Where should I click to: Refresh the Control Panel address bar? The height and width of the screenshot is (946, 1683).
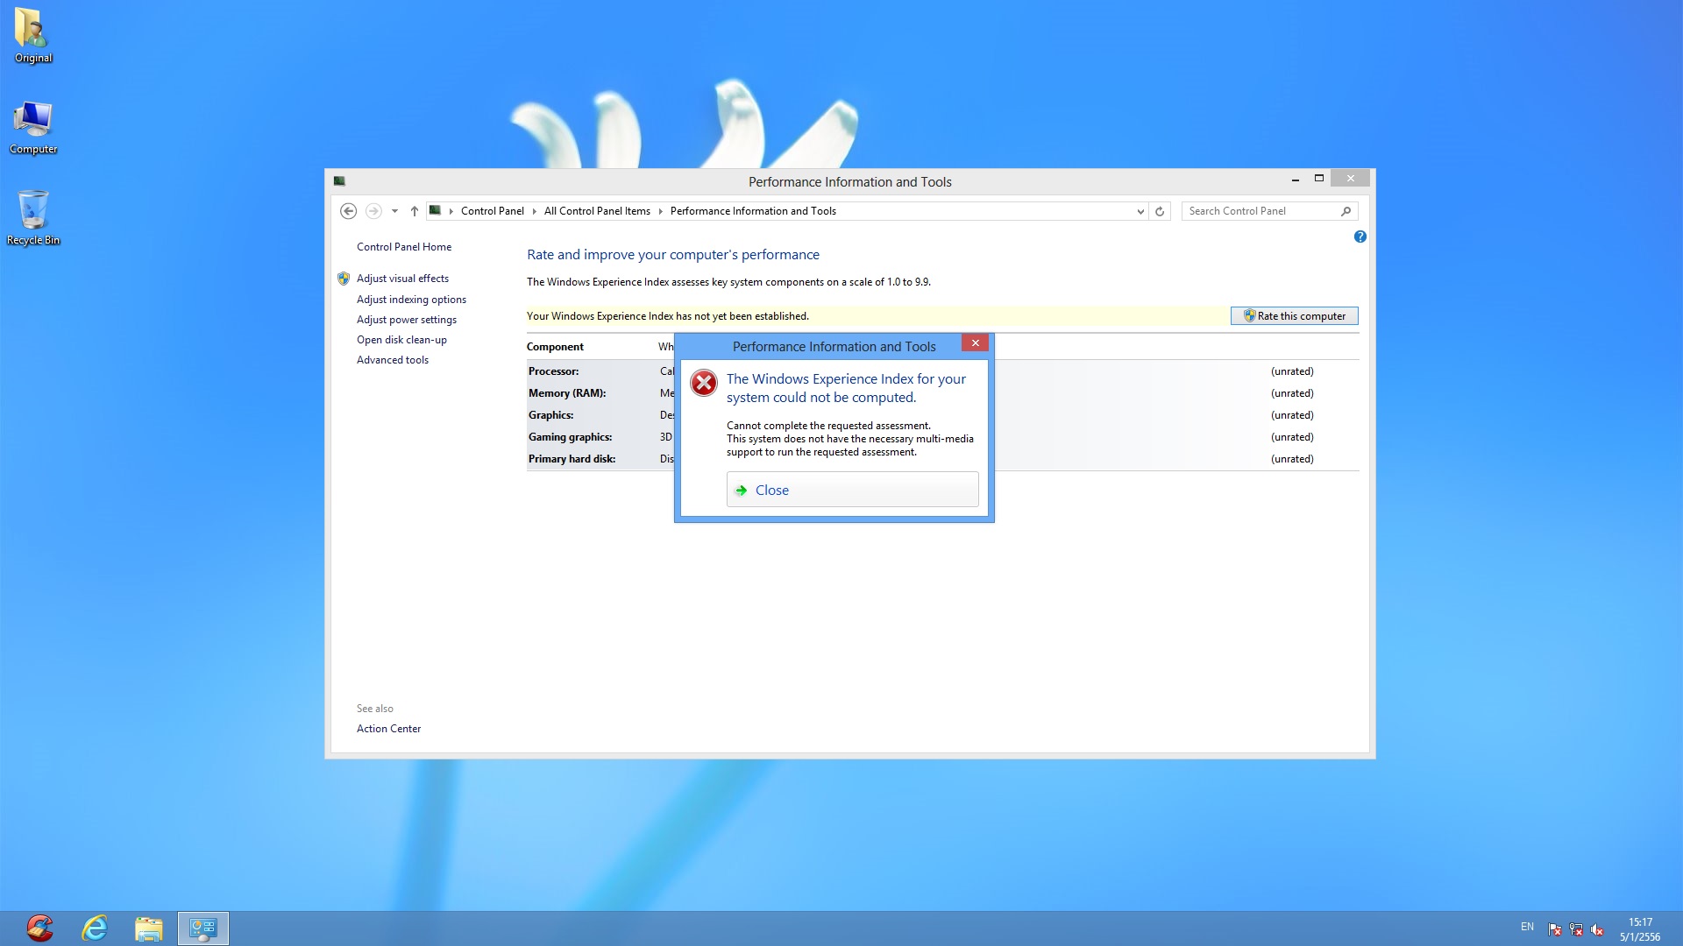pyautogui.click(x=1160, y=211)
